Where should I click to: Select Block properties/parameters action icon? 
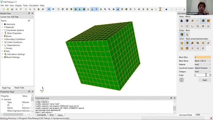(x=187, y=43)
